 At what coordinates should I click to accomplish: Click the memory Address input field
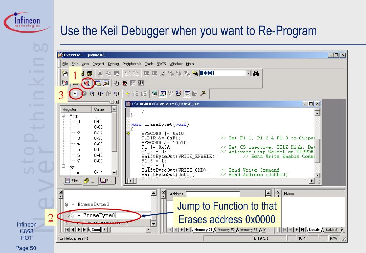click(x=213, y=194)
